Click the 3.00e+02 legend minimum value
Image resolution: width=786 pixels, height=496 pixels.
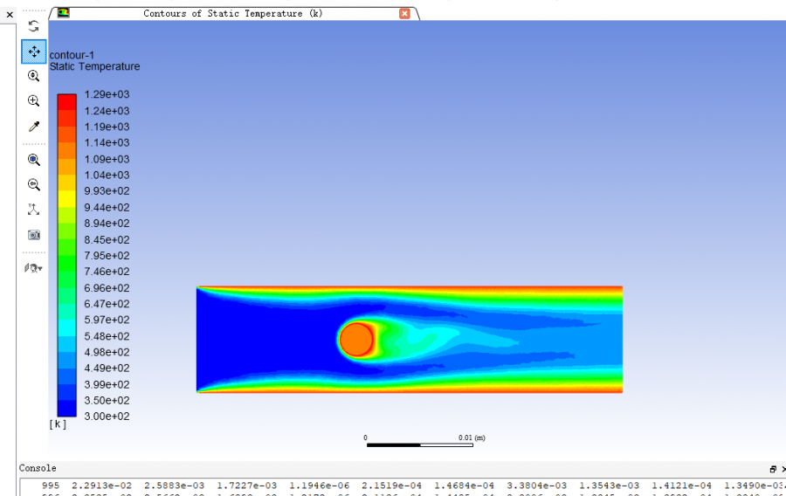tap(107, 417)
